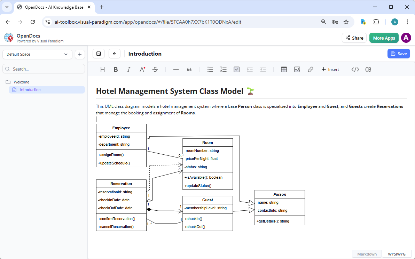Save the Introduction document
Viewport: 415px width, 259px height.
coord(398,54)
